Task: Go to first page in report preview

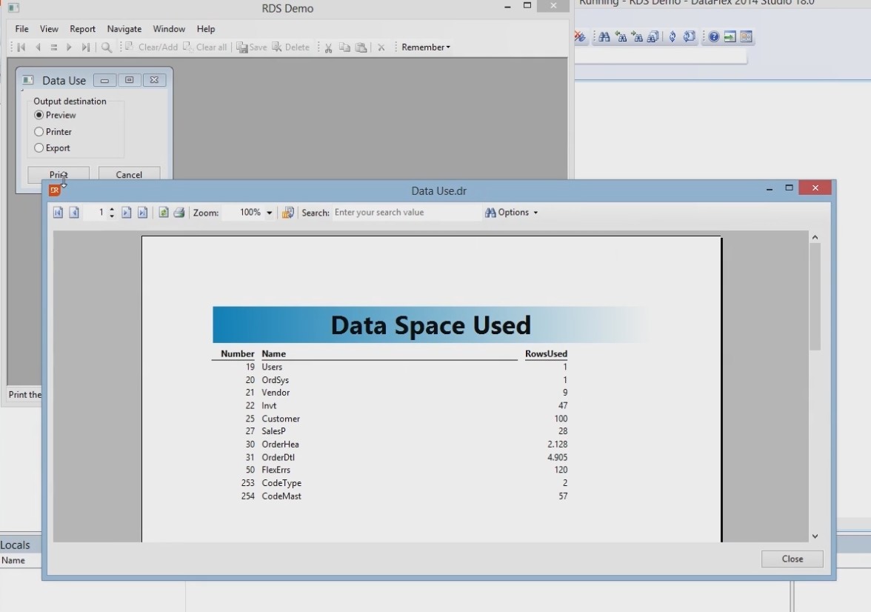Action: [x=58, y=213]
